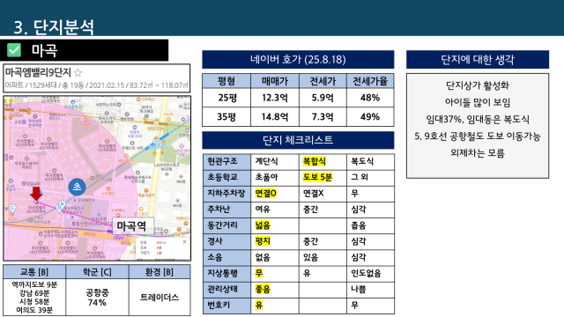This screenshot has width=564, height=317.
Task: Click the 12.3억 price for 25평
Action: click(275, 98)
